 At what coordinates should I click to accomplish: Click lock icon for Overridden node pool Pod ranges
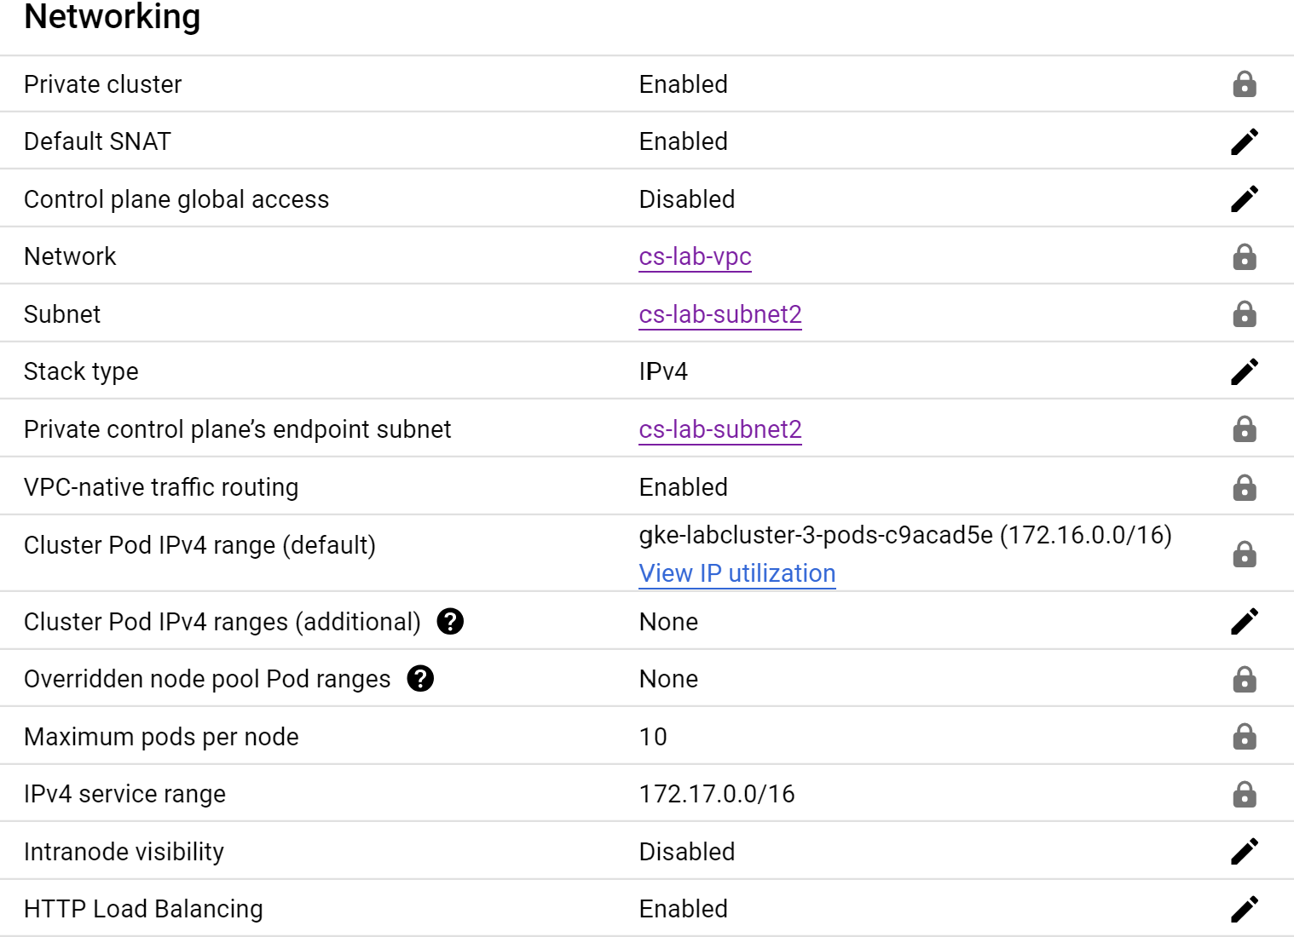tap(1245, 679)
